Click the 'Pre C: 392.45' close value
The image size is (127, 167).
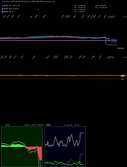(80, 12)
